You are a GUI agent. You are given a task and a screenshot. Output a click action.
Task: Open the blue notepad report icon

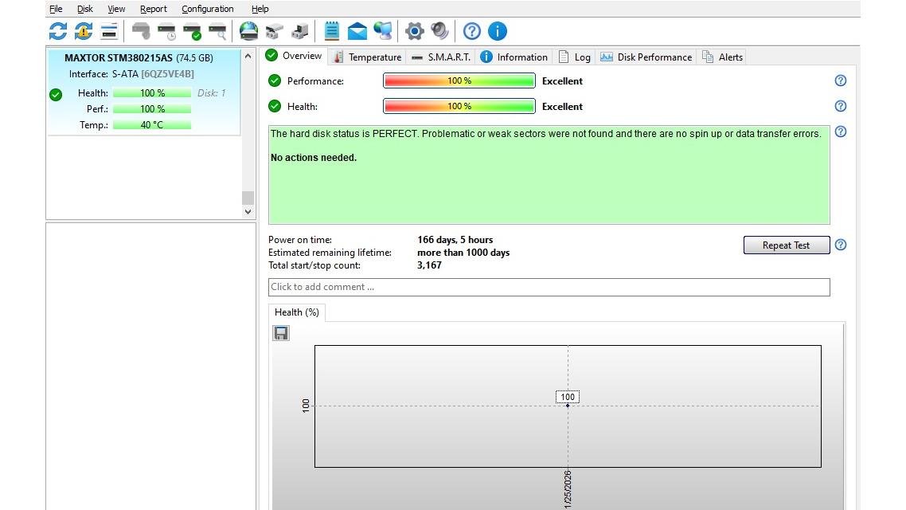click(x=332, y=31)
